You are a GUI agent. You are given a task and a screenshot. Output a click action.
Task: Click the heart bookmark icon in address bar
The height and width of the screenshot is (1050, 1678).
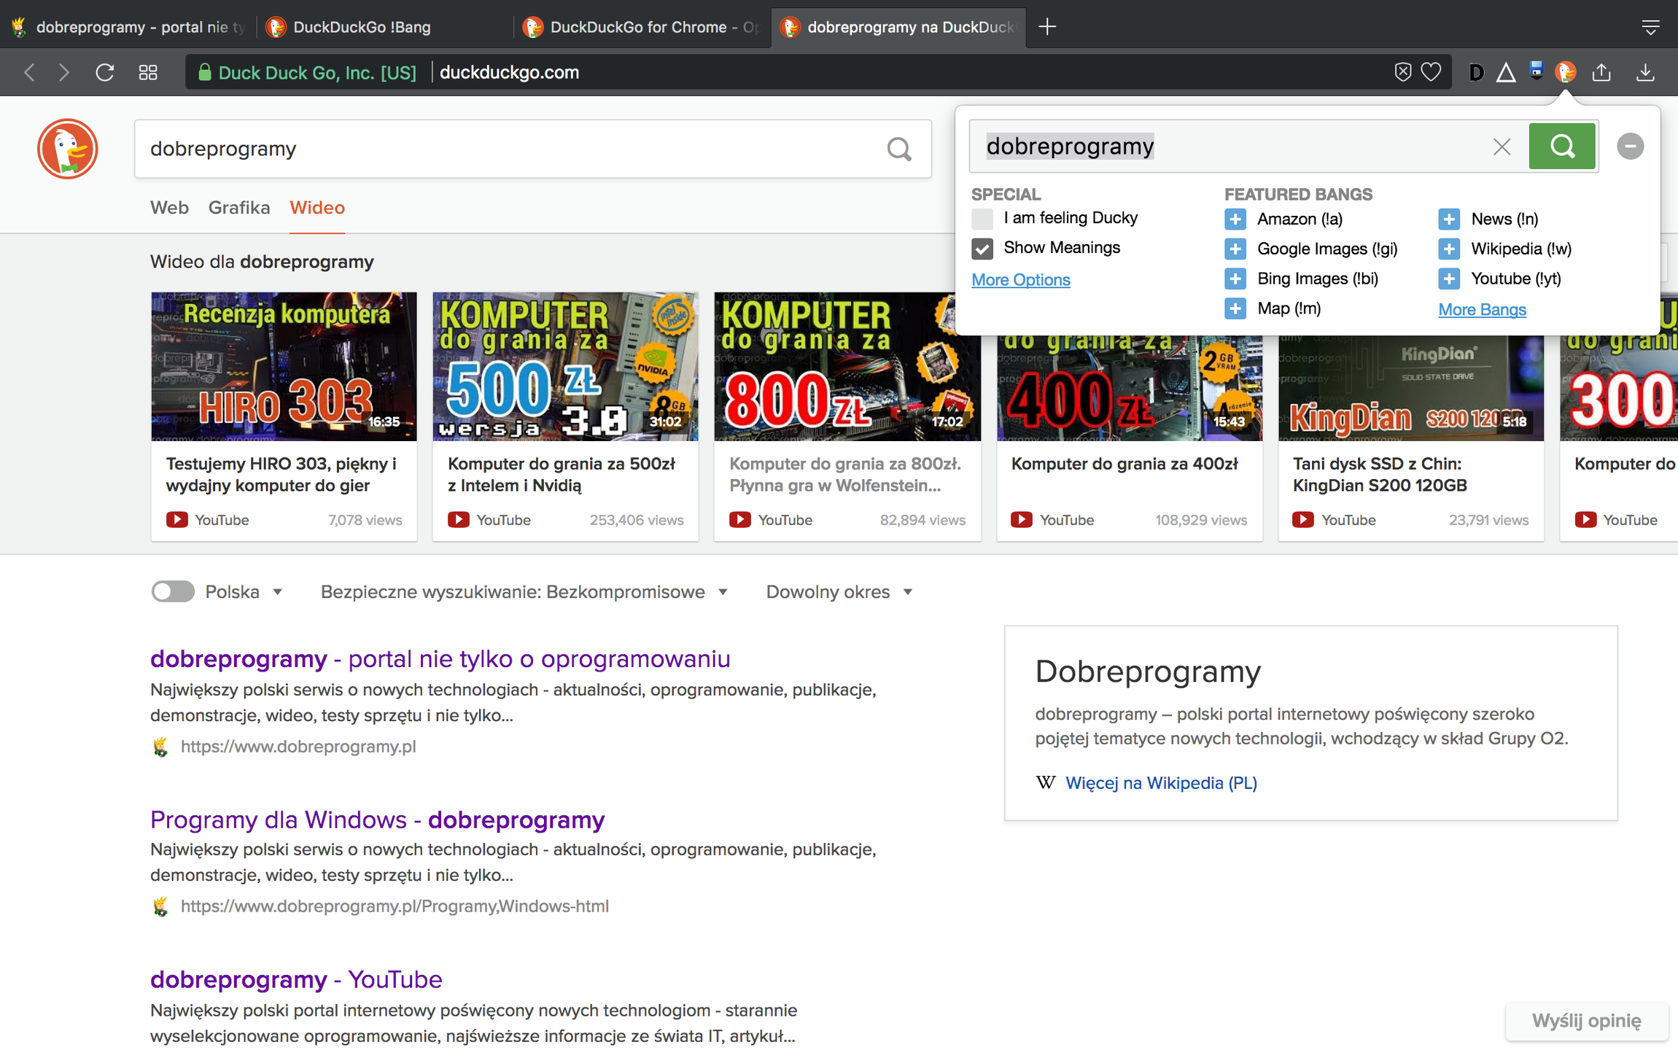1431,72
